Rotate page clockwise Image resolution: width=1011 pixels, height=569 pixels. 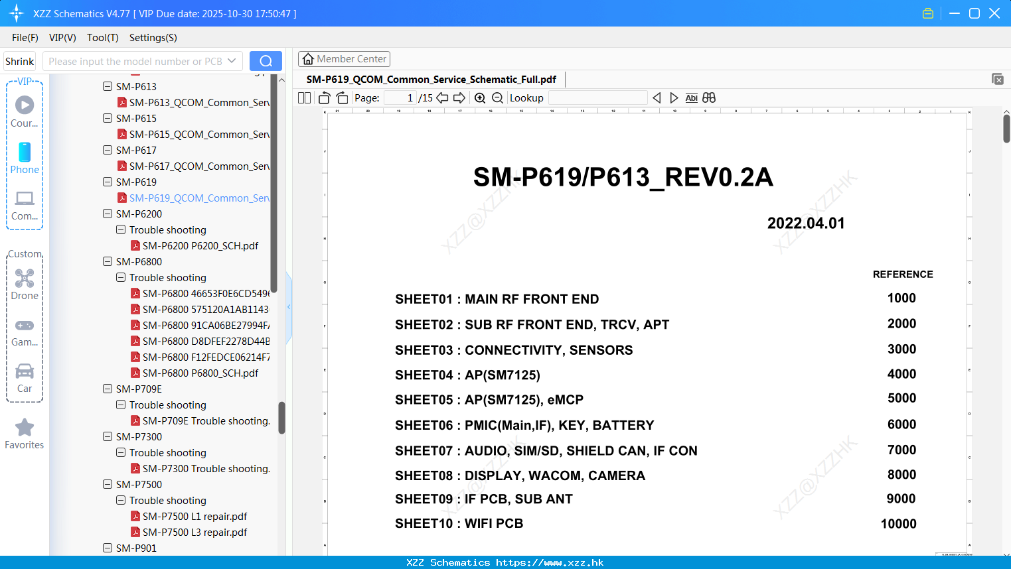click(x=342, y=97)
